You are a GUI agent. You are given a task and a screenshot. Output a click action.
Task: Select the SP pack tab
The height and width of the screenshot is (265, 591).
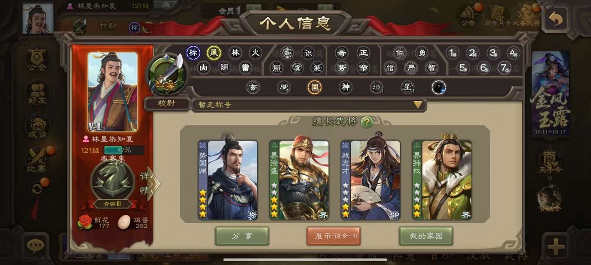(x=284, y=87)
